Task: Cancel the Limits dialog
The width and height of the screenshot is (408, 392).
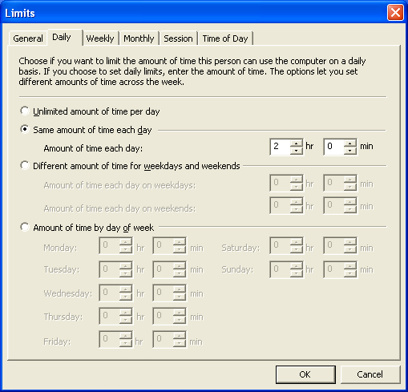Action: (x=370, y=374)
